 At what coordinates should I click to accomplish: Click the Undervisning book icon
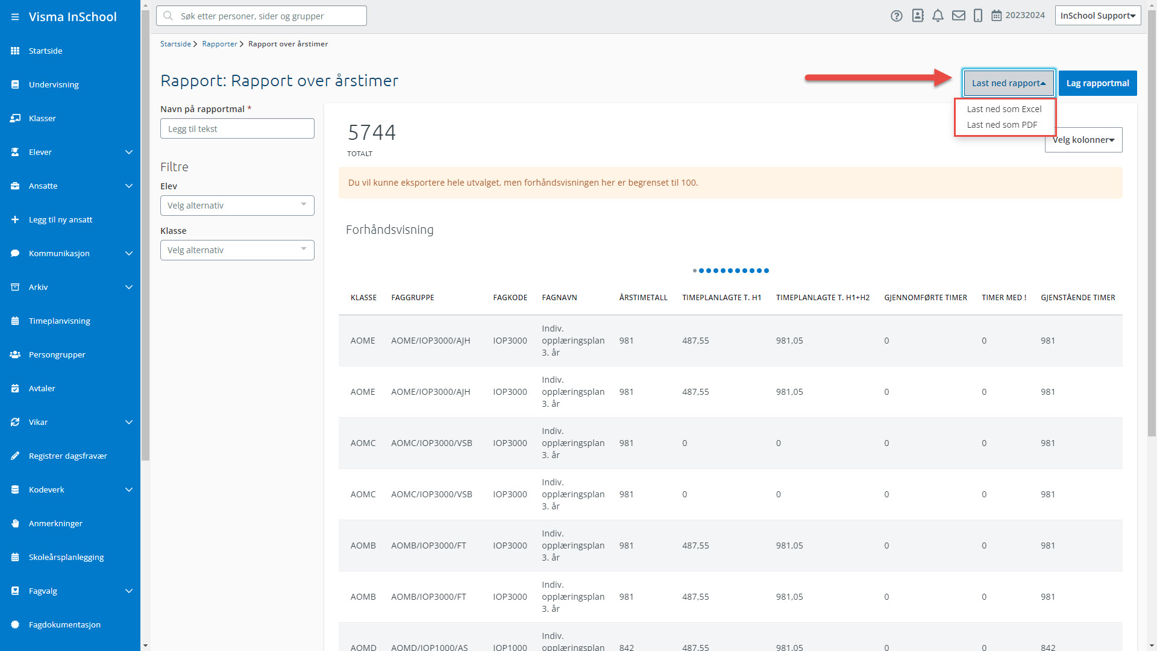pyautogui.click(x=15, y=84)
